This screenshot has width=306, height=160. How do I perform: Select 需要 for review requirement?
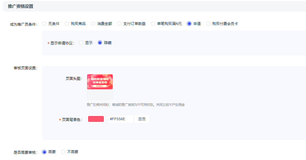click(44, 152)
